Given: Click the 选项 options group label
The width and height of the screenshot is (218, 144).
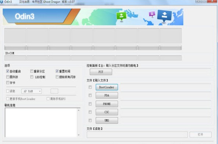Looking at the screenshot, I should pyautogui.click(x=7, y=66).
